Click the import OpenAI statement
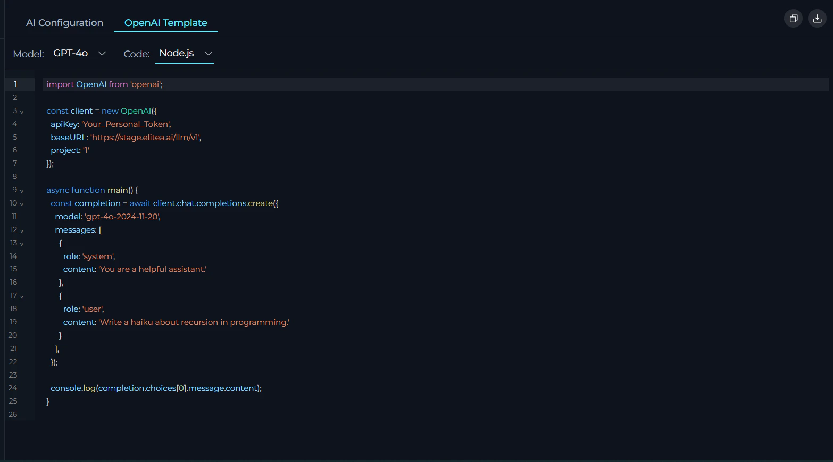The image size is (833, 462). (x=104, y=84)
